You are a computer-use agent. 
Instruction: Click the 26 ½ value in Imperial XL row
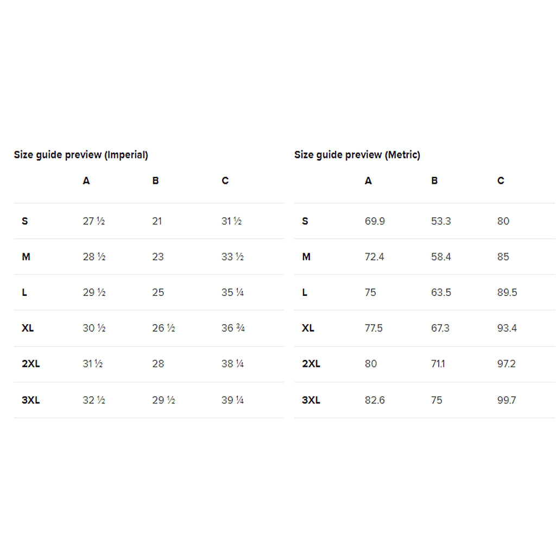[163, 328]
